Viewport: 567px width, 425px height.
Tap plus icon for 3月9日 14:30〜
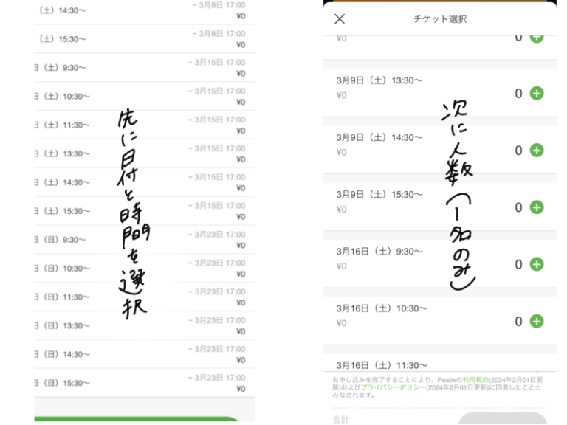tap(537, 151)
